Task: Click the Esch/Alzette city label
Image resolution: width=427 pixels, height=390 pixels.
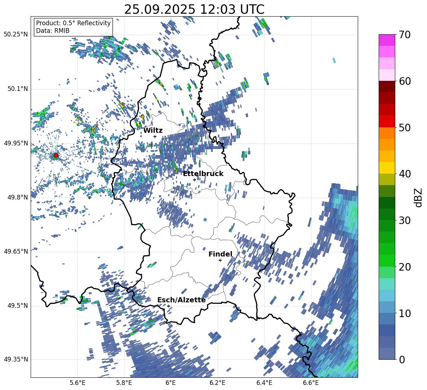Action: 182,300
